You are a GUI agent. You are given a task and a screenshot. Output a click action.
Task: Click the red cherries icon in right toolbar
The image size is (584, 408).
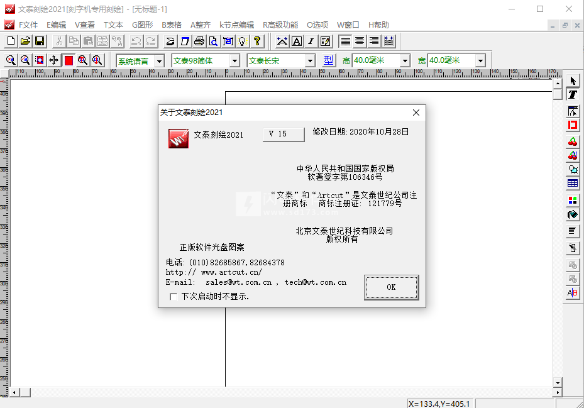pyautogui.click(x=573, y=141)
